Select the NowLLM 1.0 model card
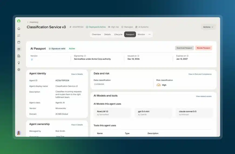This screenshot has height=154, width=235. click(112, 113)
